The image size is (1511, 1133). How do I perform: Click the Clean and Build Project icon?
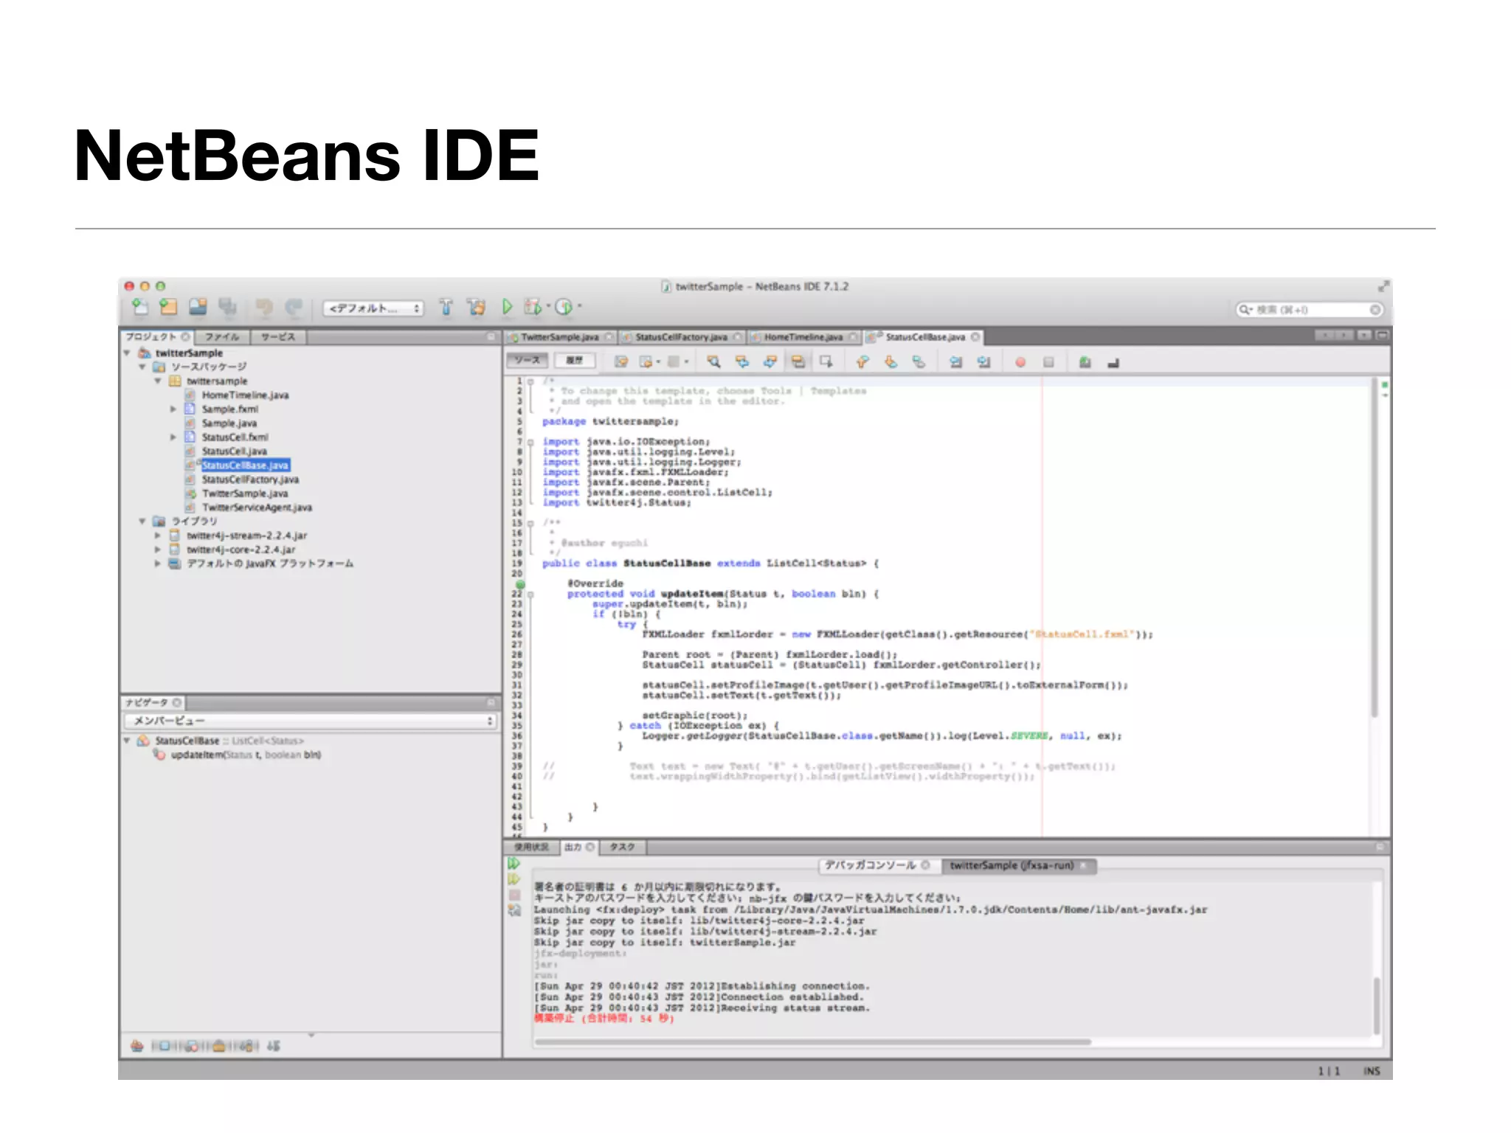coord(477,307)
